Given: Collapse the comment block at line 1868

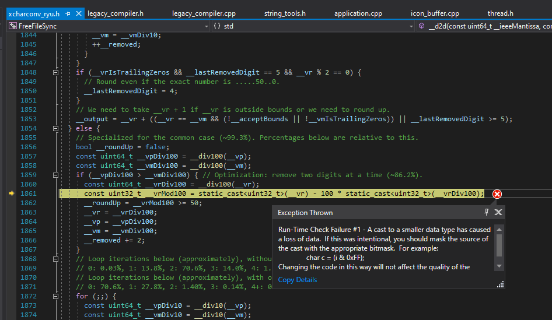Looking at the screenshot, I should click(55, 259).
